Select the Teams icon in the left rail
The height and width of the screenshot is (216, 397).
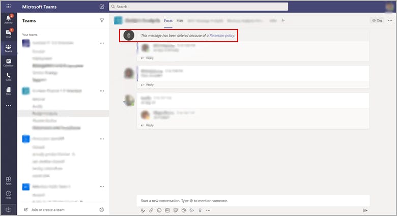pos(8,48)
